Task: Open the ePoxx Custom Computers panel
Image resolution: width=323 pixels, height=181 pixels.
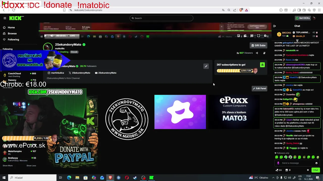Action: tap(234, 112)
